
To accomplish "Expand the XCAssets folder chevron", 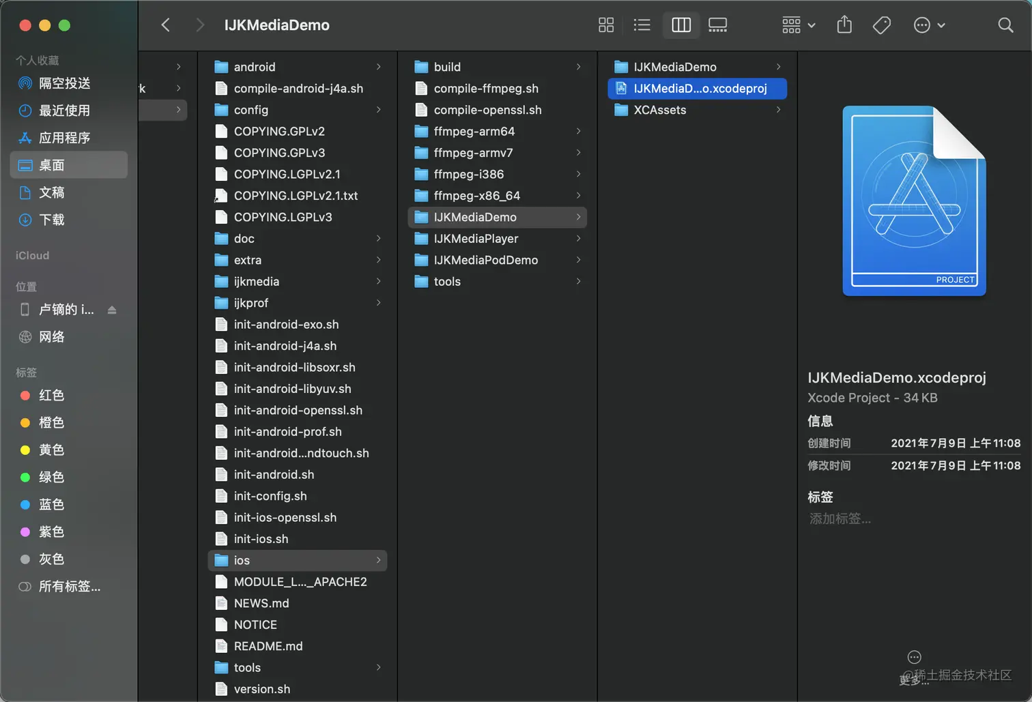I will pos(778,110).
